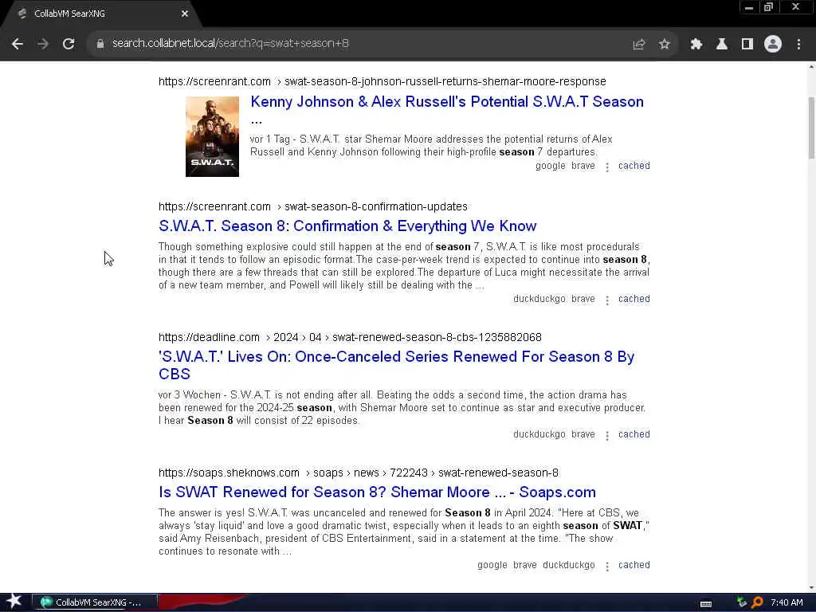The width and height of the screenshot is (816, 612).
Task: Open 'S.W.A.T.' Lives On Deadline result
Action: click(397, 365)
